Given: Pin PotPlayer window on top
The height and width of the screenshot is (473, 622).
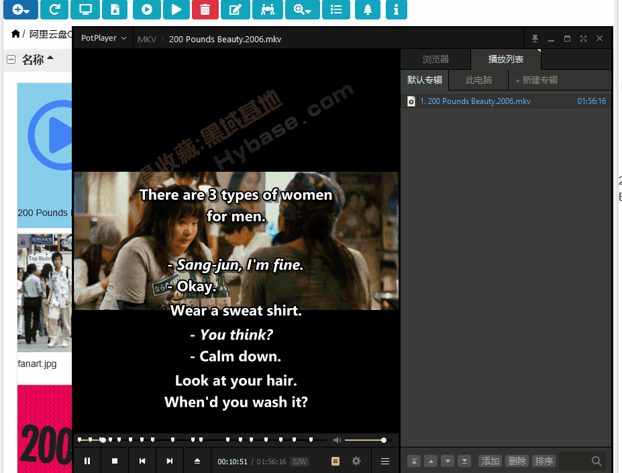Looking at the screenshot, I should coord(535,38).
